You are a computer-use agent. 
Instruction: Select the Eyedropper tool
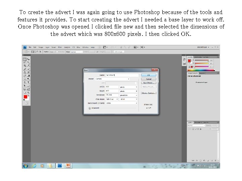click(x=28, y=66)
